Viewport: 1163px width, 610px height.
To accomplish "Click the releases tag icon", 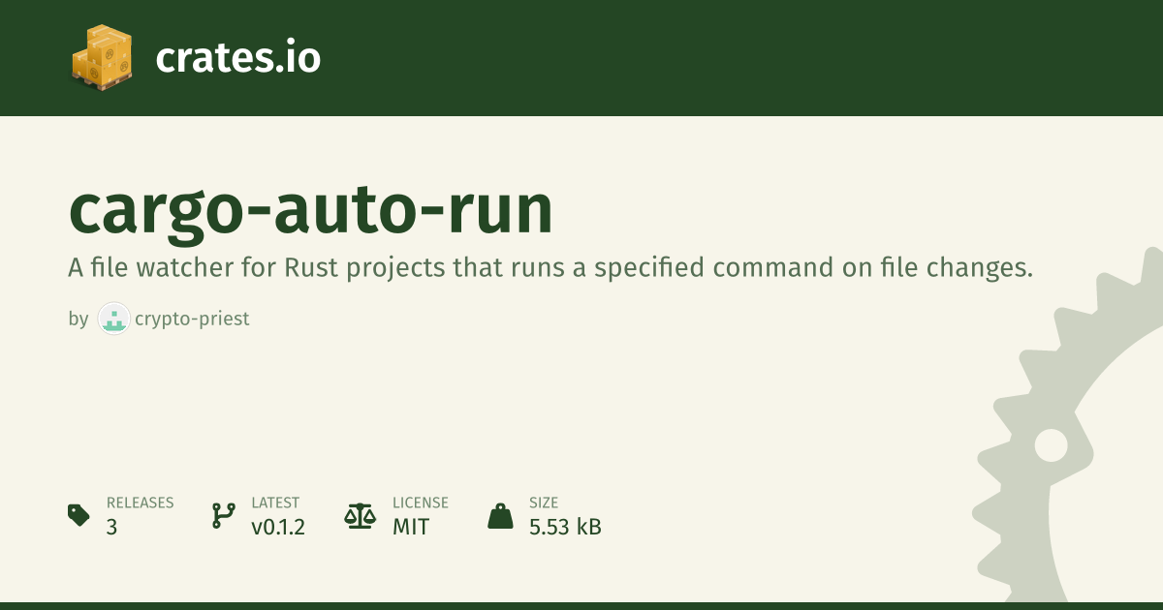I will (79, 515).
